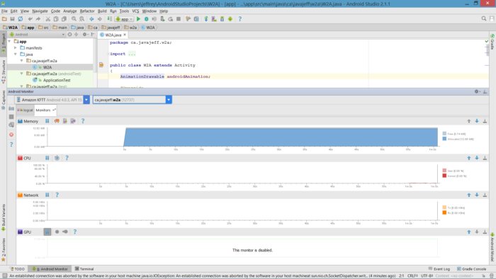Start method tracing in CPU monitor
The width and height of the screenshot is (496, 279).
point(57,158)
